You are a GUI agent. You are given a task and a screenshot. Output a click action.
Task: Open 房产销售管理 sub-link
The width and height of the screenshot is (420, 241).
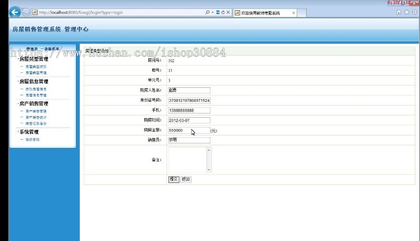[x=36, y=111]
